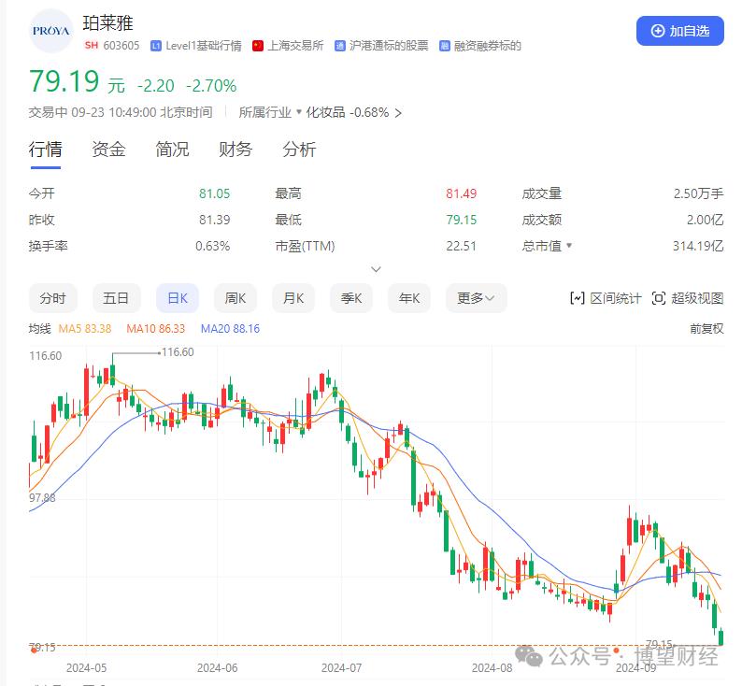Image resolution: width=742 pixels, height=686 pixels.
Task: Click the 2024-07 date axis label
Action: tap(341, 668)
